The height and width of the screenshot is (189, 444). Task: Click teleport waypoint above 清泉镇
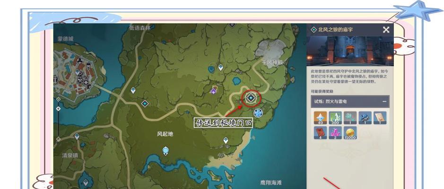point(77,137)
